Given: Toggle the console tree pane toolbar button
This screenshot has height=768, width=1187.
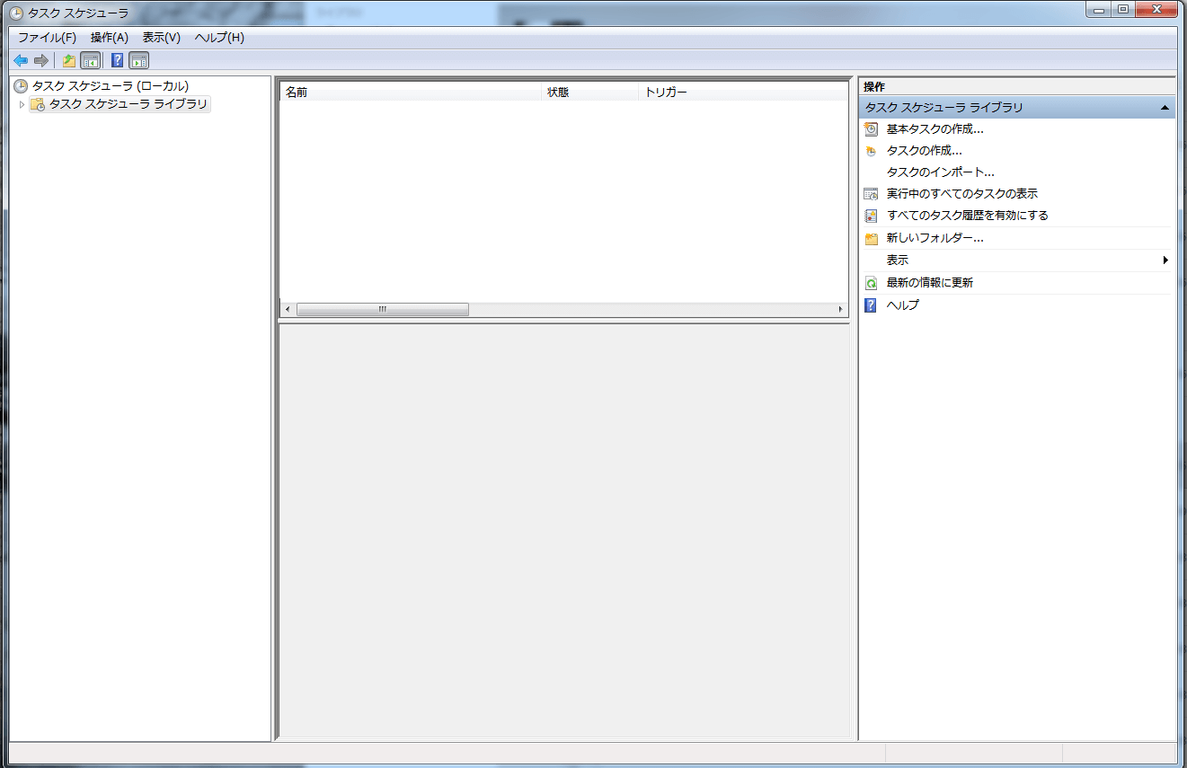Looking at the screenshot, I should pyautogui.click(x=90, y=61).
